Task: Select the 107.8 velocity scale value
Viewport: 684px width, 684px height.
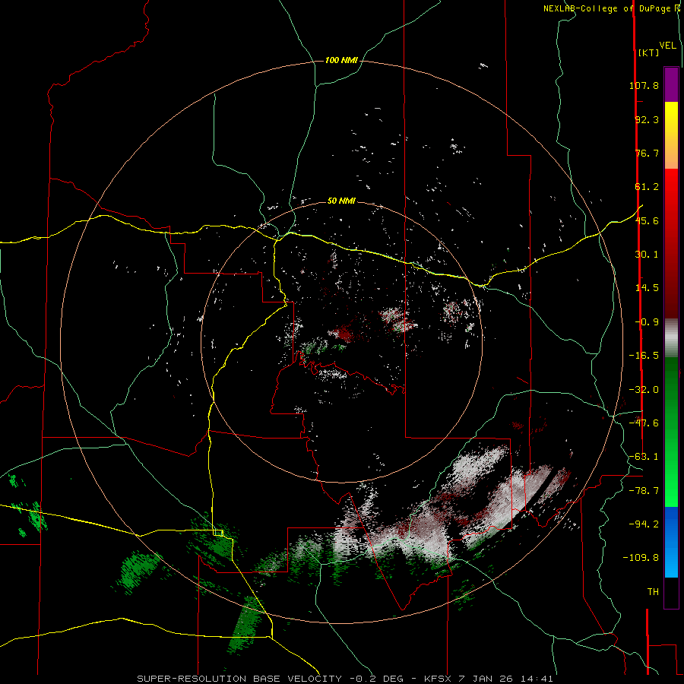Action: coord(644,85)
